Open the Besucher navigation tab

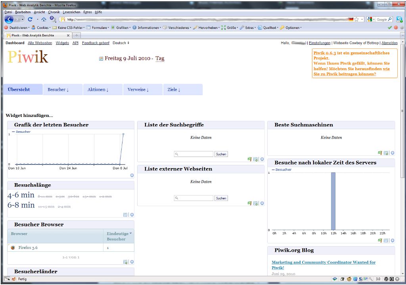(63, 89)
